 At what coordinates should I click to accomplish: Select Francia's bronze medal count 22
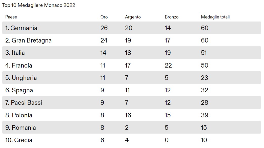pyautogui.click(x=168, y=66)
